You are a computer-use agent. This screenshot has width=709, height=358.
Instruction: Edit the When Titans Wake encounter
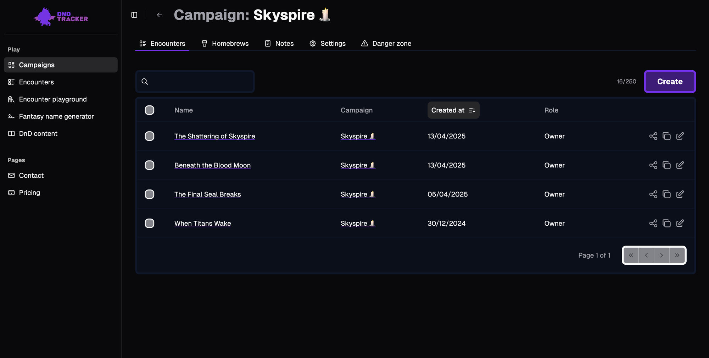tap(680, 224)
